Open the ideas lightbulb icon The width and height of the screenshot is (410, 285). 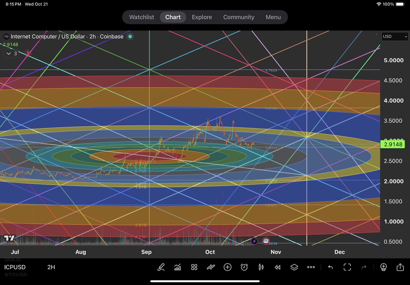(383, 267)
